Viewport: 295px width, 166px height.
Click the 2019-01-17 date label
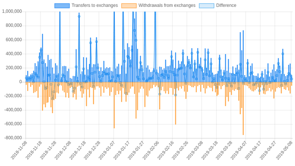(121, 150)
